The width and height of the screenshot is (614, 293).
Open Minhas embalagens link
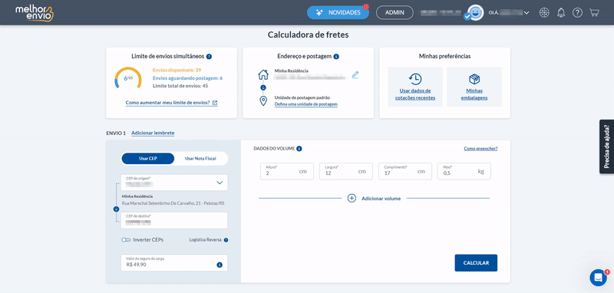[474, 94]
